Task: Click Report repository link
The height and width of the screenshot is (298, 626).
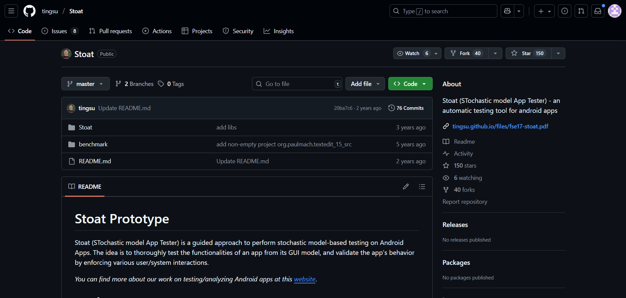Action: click(465, 202)
